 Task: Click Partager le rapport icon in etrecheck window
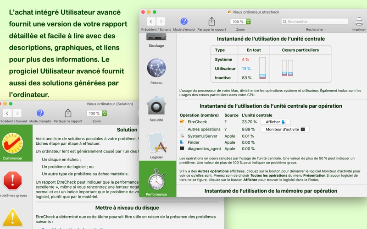pos(211,21)
